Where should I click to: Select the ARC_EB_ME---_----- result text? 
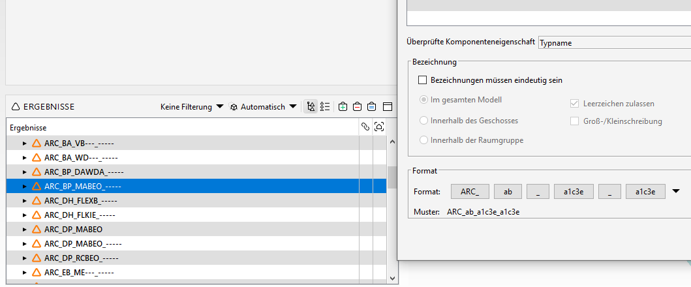point(80,273)
